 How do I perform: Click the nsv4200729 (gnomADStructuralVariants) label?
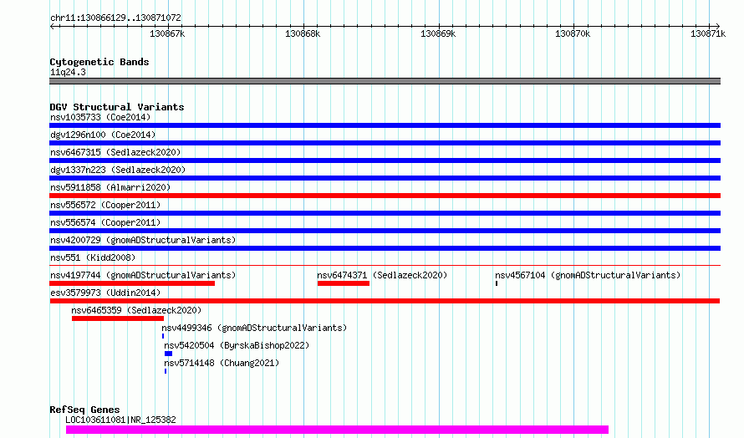(x=143, y=240)
